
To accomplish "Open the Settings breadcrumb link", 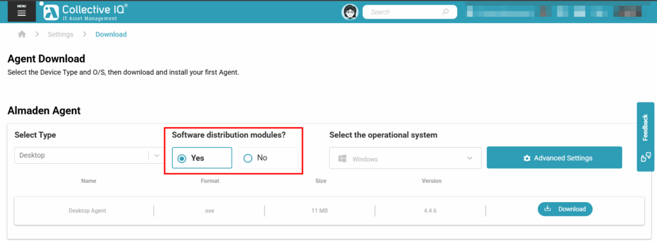I will pyautogui.click(x=60, y=35).
